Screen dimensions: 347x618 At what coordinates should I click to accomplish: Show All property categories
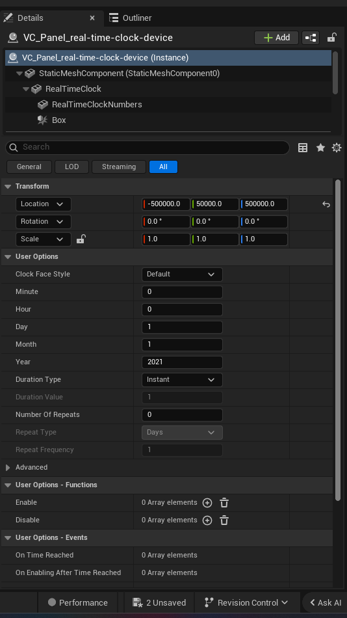coord(164,167)
